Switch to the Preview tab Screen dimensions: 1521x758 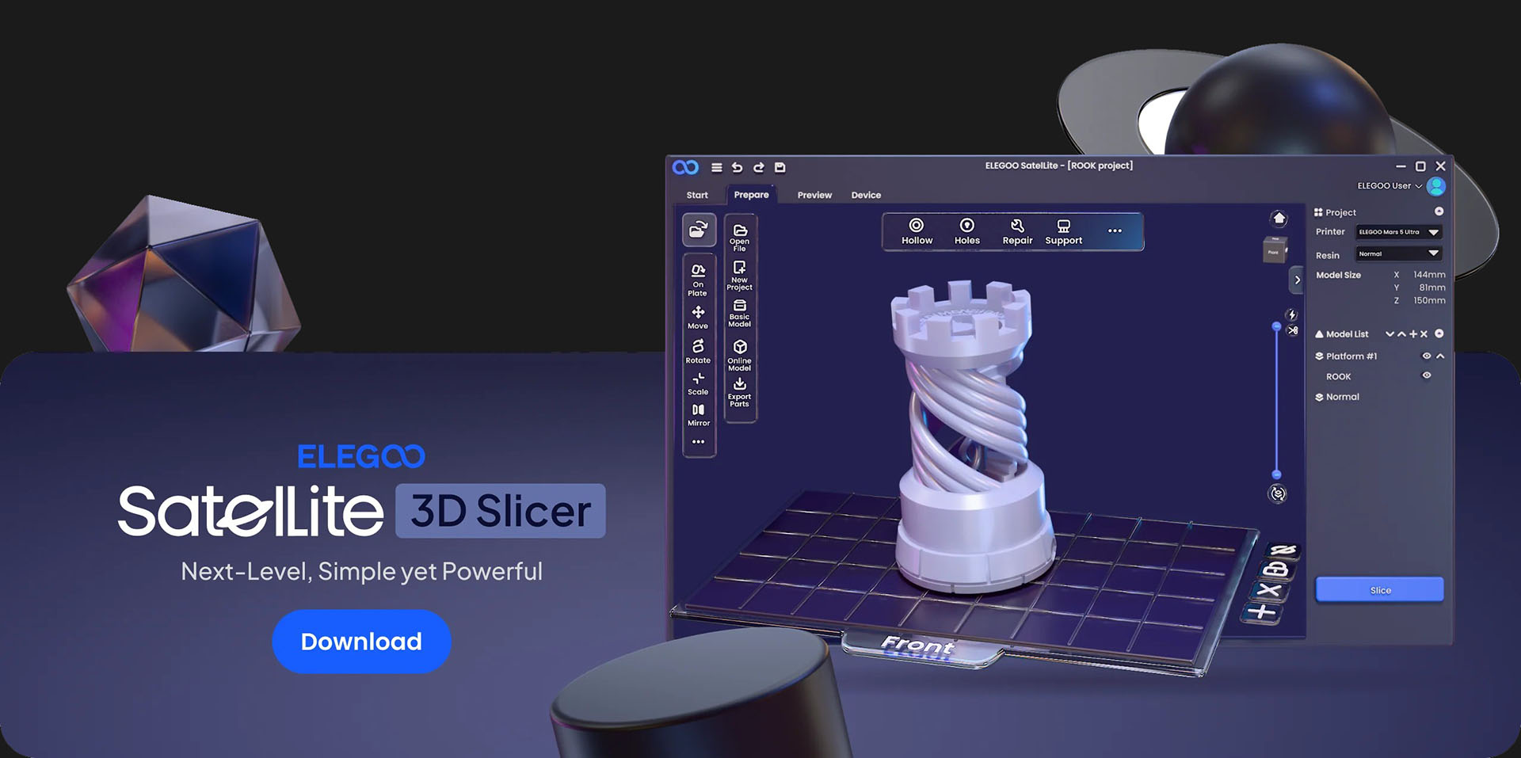814,195
